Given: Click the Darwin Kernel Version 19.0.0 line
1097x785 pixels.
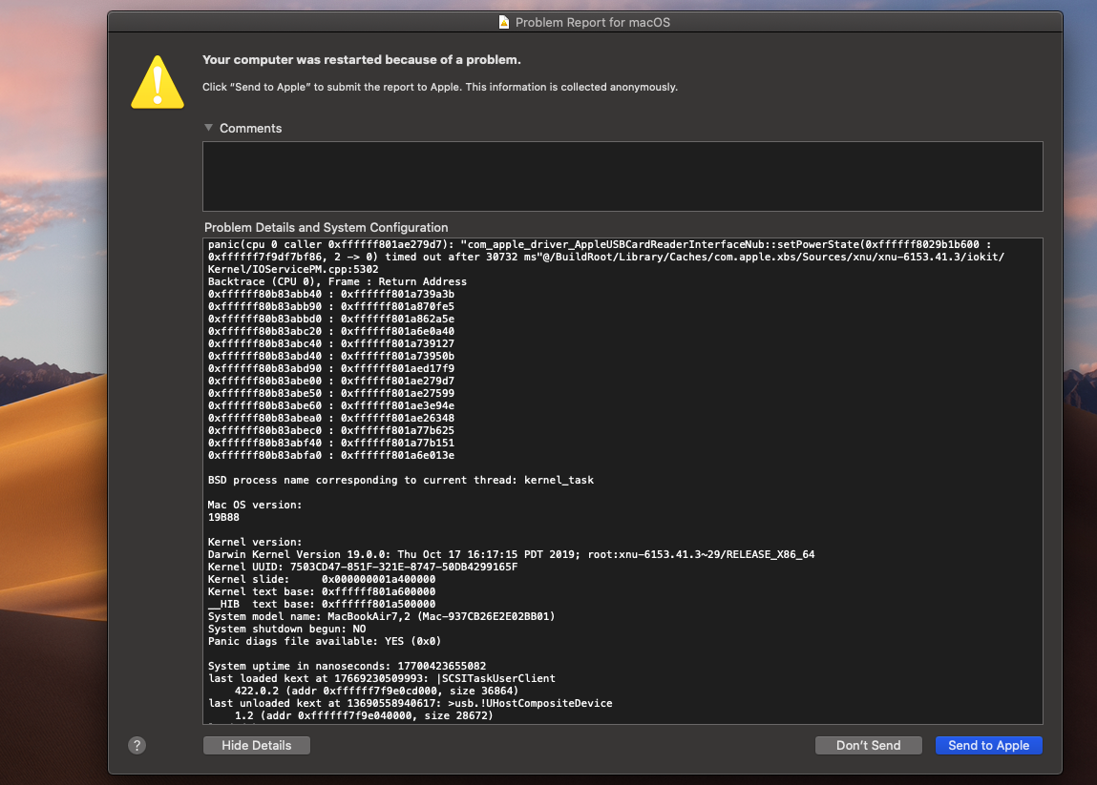Looking at the screenshot, I should point(512,554).
